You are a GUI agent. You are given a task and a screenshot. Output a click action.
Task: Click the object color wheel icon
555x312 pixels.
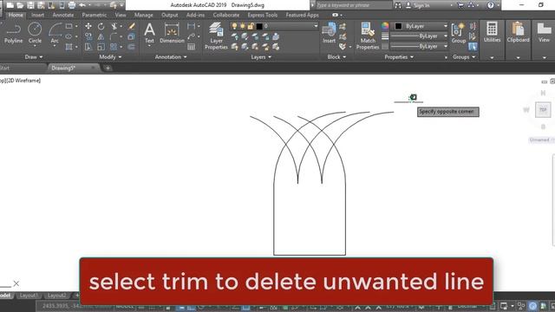pos(385,26)
